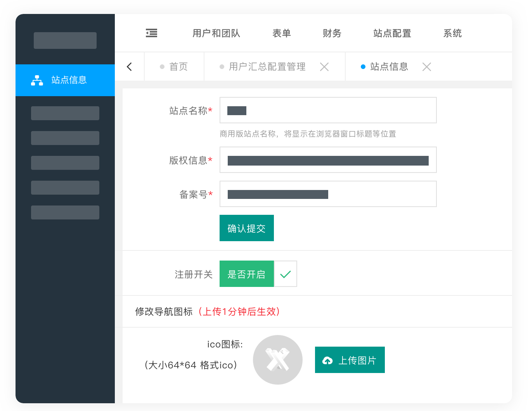Screen dimensions: 528x411
Task: Close the 用户汇总配置管理 tab
Action: pyautogui.click(x=324, y=67)
